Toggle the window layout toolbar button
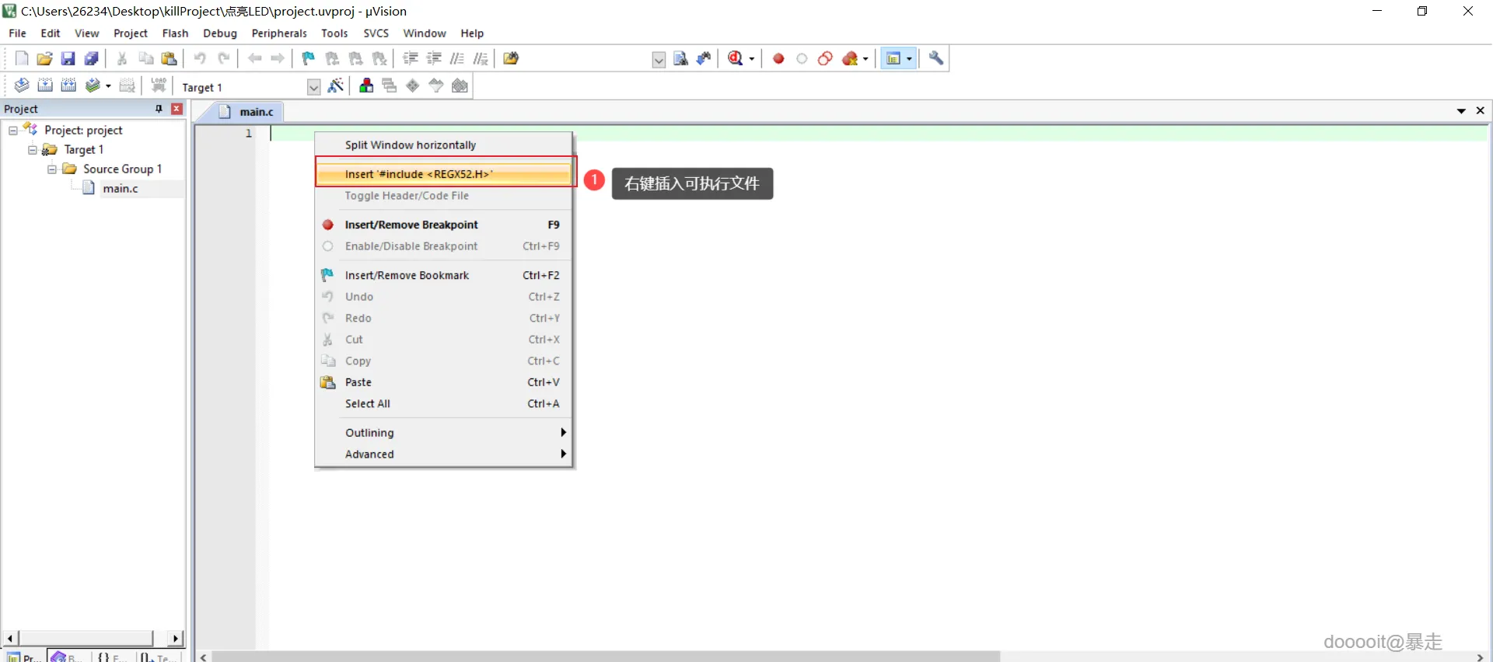Viewport: 1493px width, 662px height. pos(893,58)
